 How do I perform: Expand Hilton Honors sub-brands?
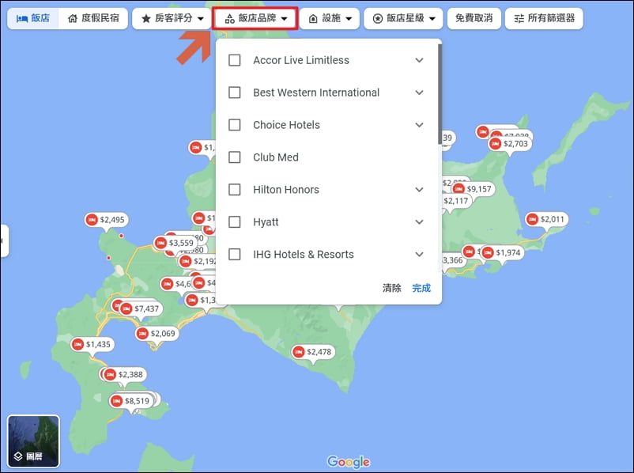419,190
